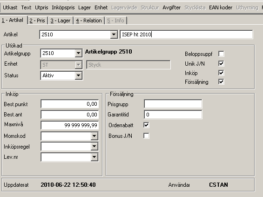Uncheck the Unik J/N checkbox
Image resolution: width=263 pixels, height=197 pixels.
click(221, 63)
